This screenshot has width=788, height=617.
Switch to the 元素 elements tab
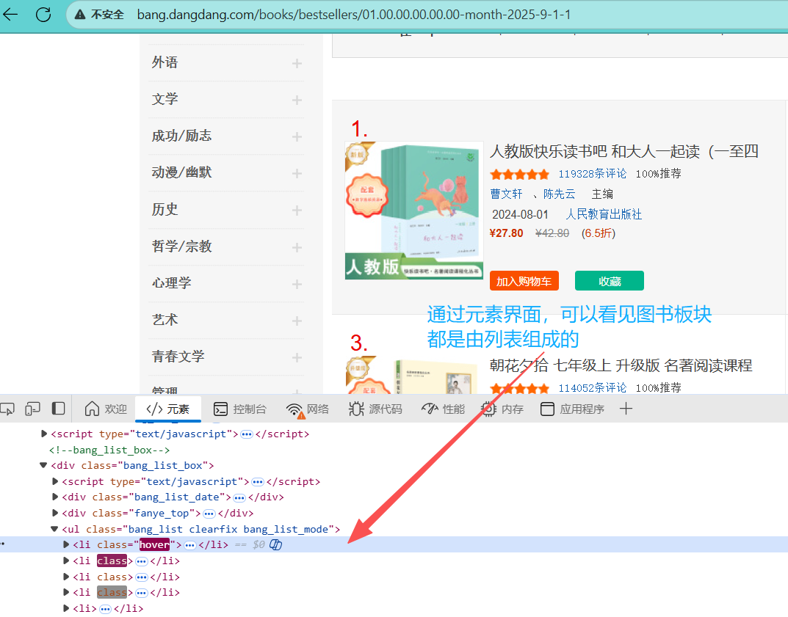coord(168,409)
